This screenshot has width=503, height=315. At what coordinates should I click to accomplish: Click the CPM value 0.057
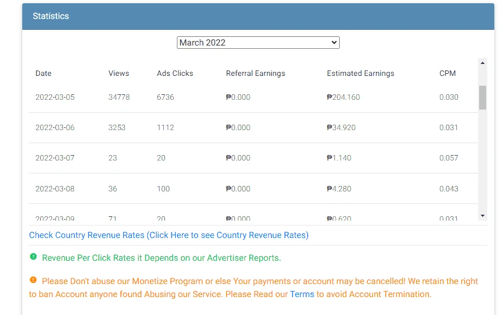[449, 158]
